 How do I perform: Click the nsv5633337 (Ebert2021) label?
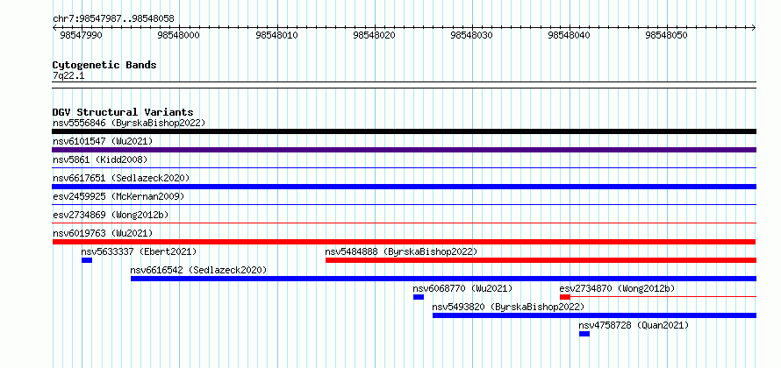pos(139,251)
